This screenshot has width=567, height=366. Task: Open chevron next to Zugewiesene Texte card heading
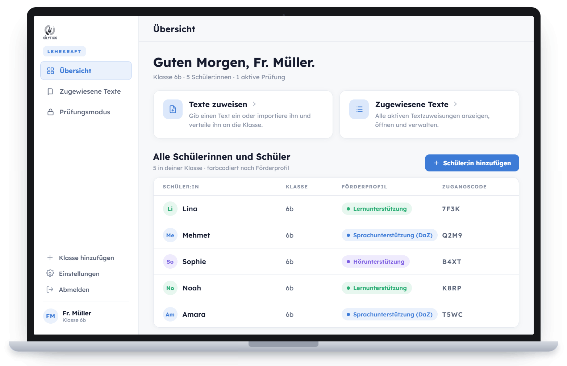(x=455, y=104)
